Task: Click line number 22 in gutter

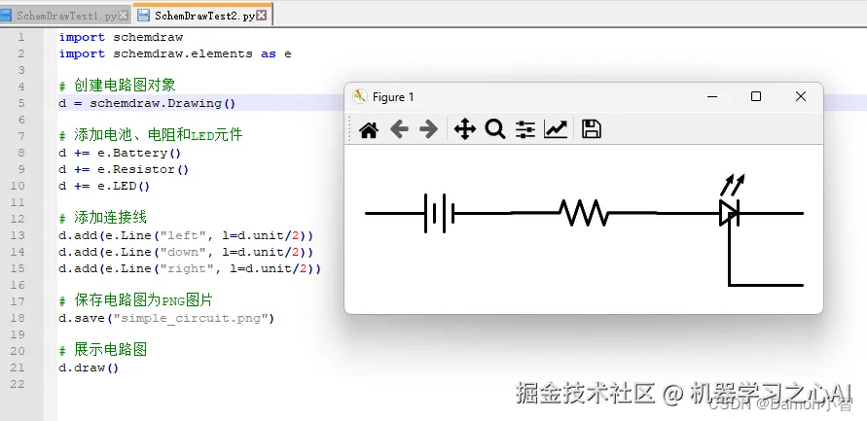Action: pos(18,383)
